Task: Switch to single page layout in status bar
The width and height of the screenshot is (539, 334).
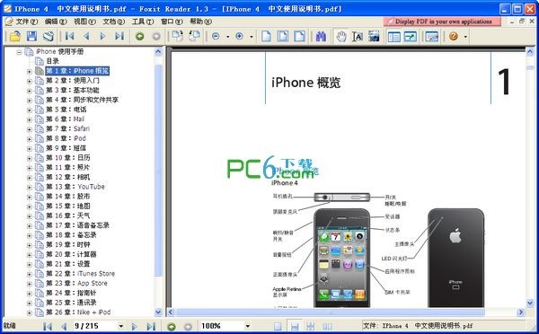Action: pyautogui.click(x=278, y=326)
